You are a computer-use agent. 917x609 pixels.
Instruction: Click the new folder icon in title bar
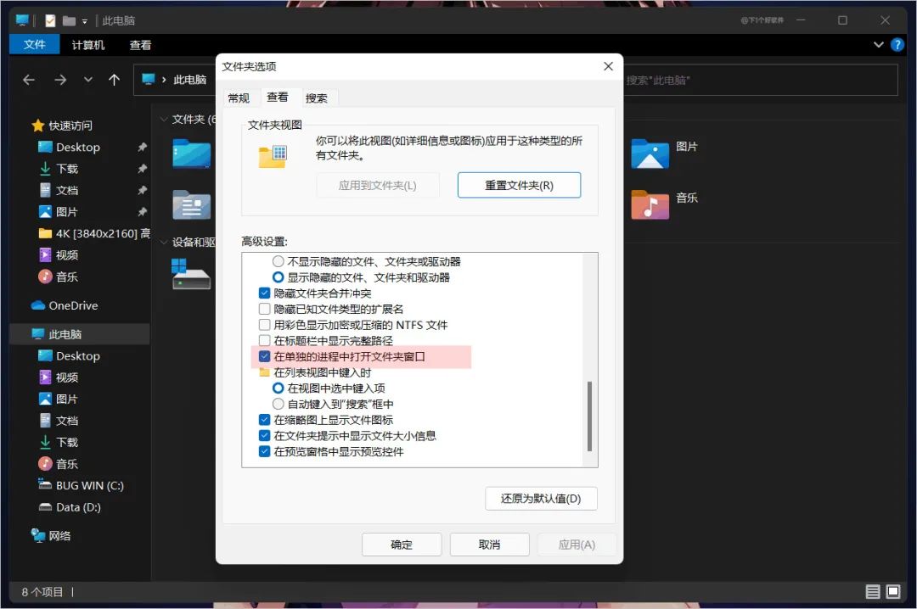pos(69,21)
